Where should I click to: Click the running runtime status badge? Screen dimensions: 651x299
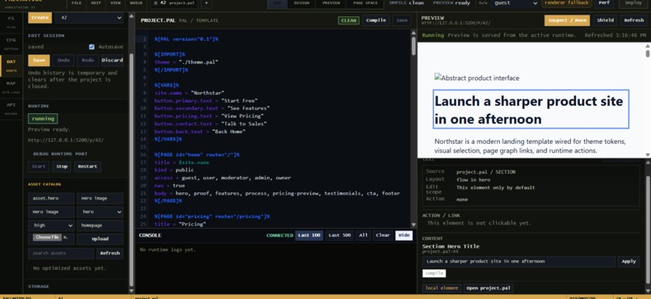pos(43,119)
